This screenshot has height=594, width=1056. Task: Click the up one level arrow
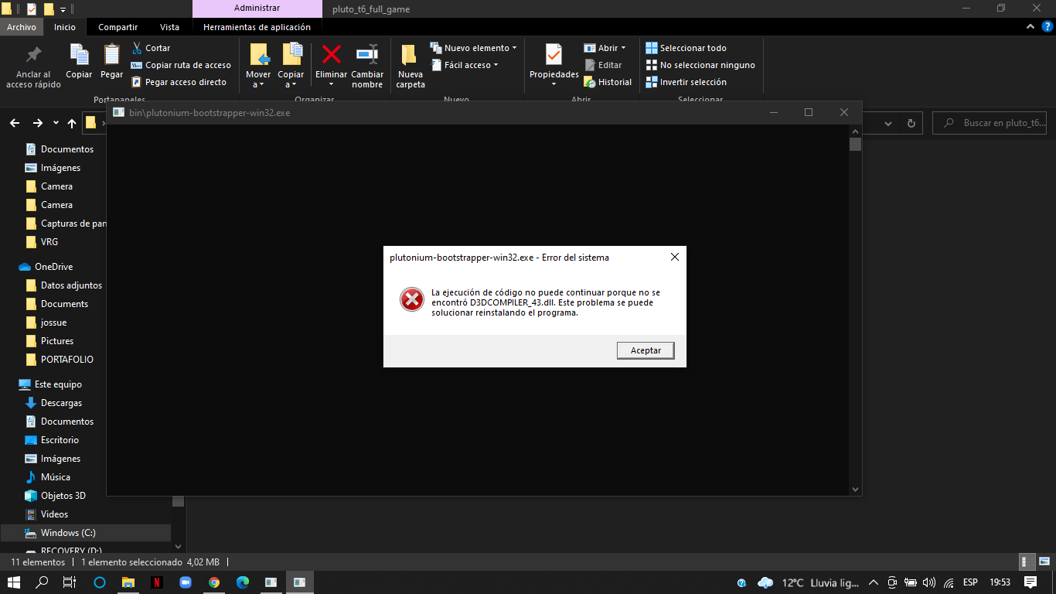pos(72,123)
